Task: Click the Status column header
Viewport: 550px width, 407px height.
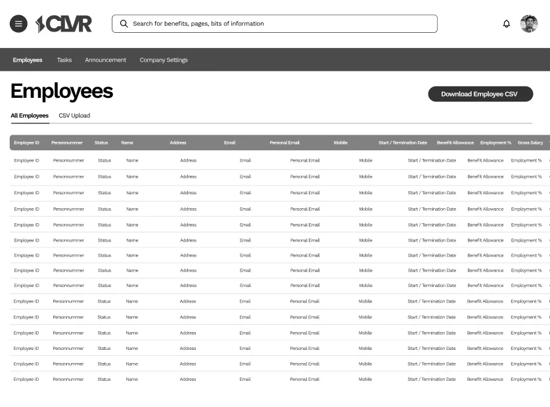Action: pyautogui.click(x=101, y=142)
